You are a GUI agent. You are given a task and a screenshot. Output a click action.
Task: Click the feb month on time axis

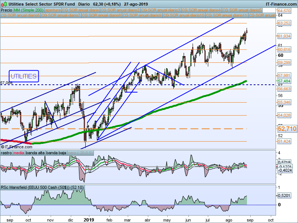coord(109,220)
